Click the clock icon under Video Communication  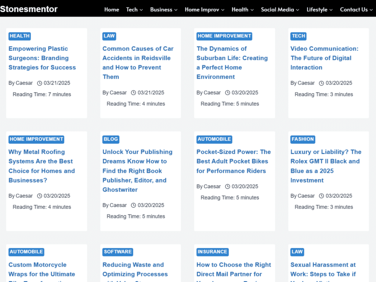[x=321, y=83]
